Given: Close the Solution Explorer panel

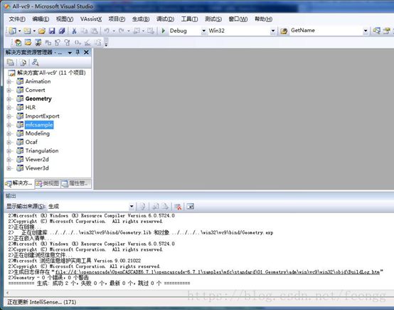Looking at the screenshot, I should point(86,52).
